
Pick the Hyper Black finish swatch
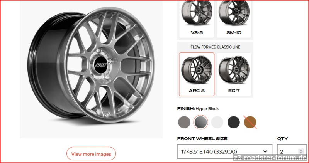click(200, 122)
